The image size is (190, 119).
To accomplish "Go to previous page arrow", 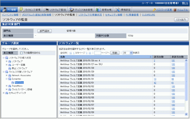I will tap(74, 53).
